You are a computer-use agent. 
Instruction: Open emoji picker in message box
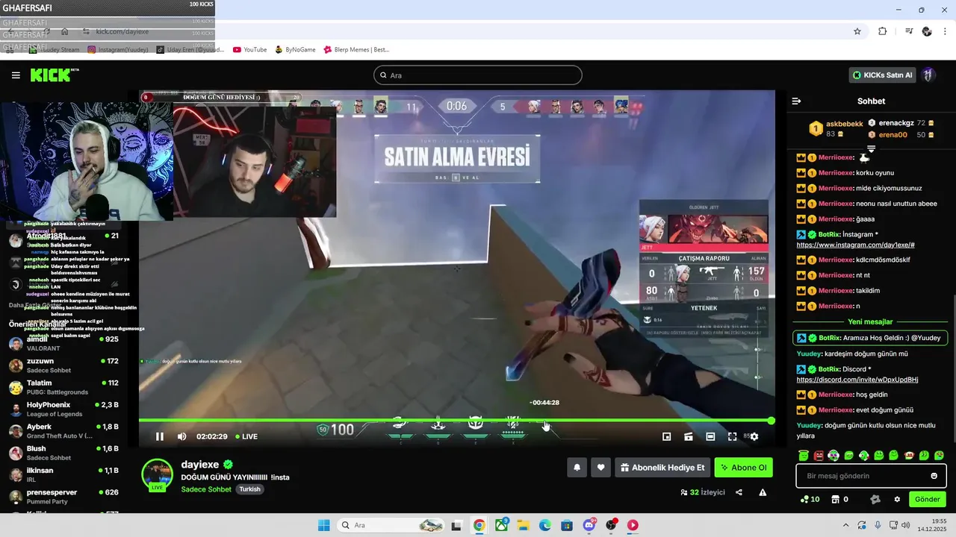[x=934, y=476]
